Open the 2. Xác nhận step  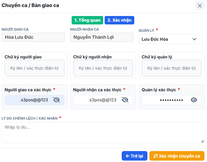pos(119,20)
